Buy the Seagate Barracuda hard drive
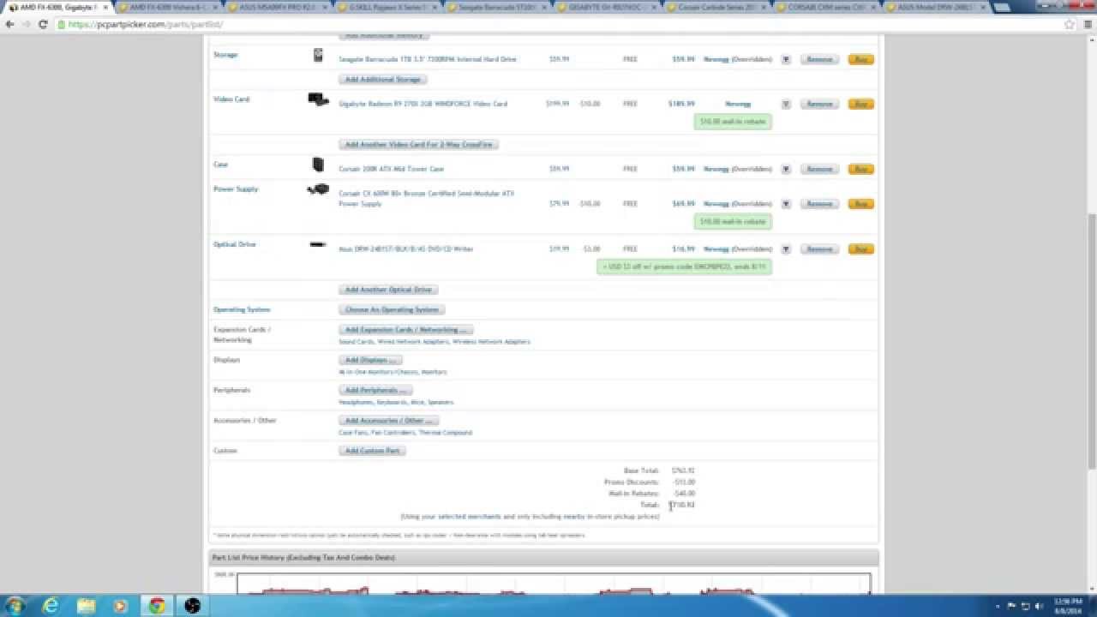Image resolution: width=1097 pixels, height=617 pixels. [x=860, y=59]
